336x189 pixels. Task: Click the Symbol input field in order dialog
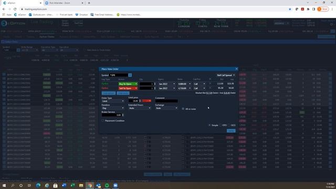[x=119, y=75]
